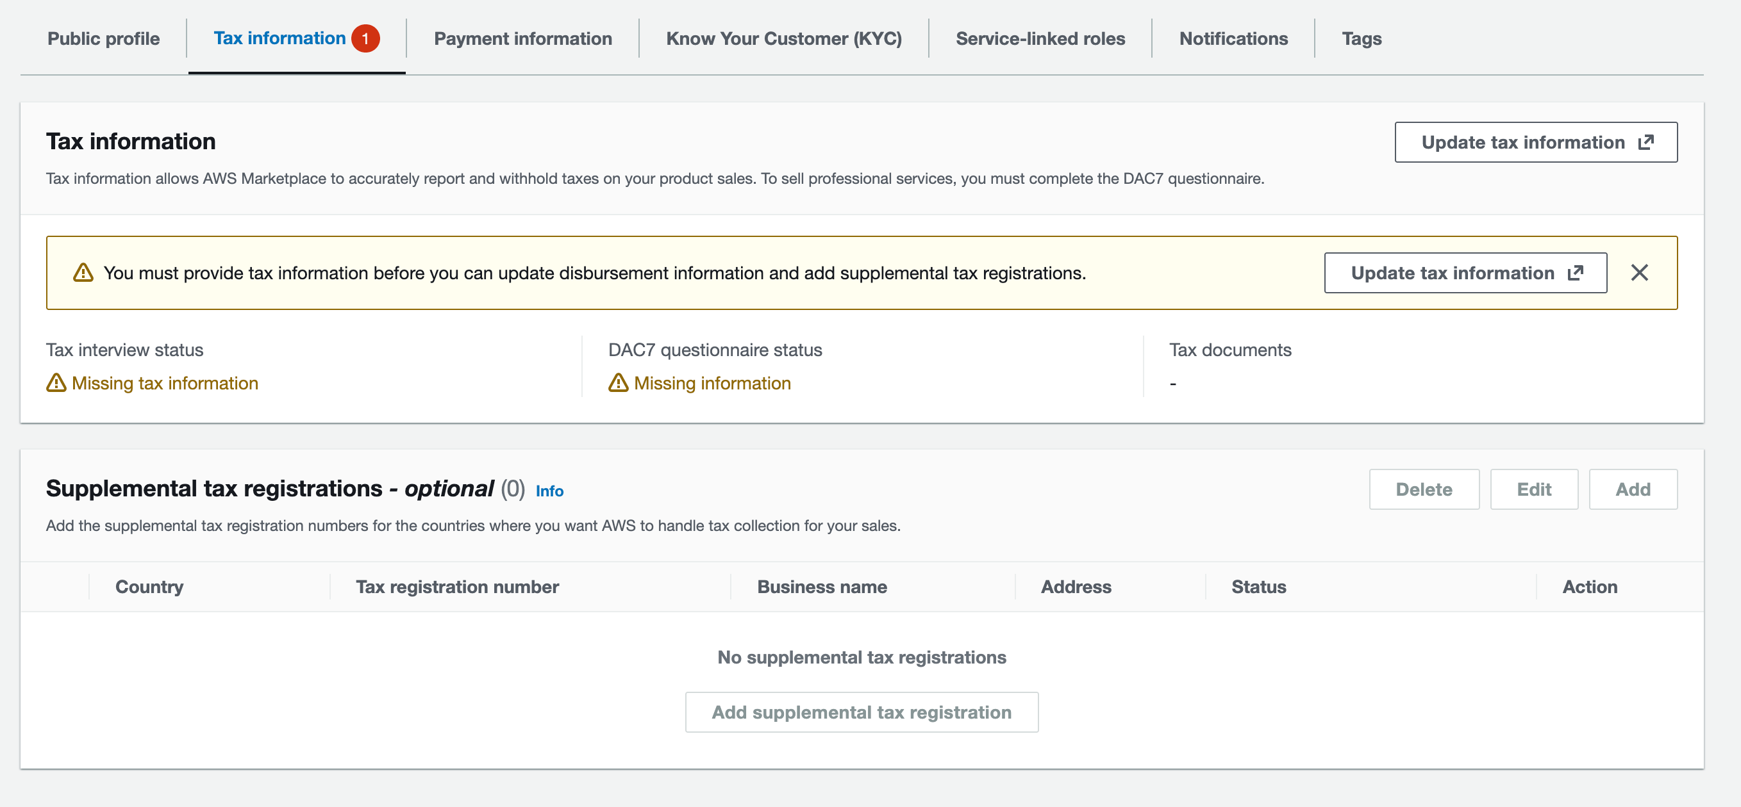
Task: Click the No supplemental tax registrations message
Action: (862, 657)
